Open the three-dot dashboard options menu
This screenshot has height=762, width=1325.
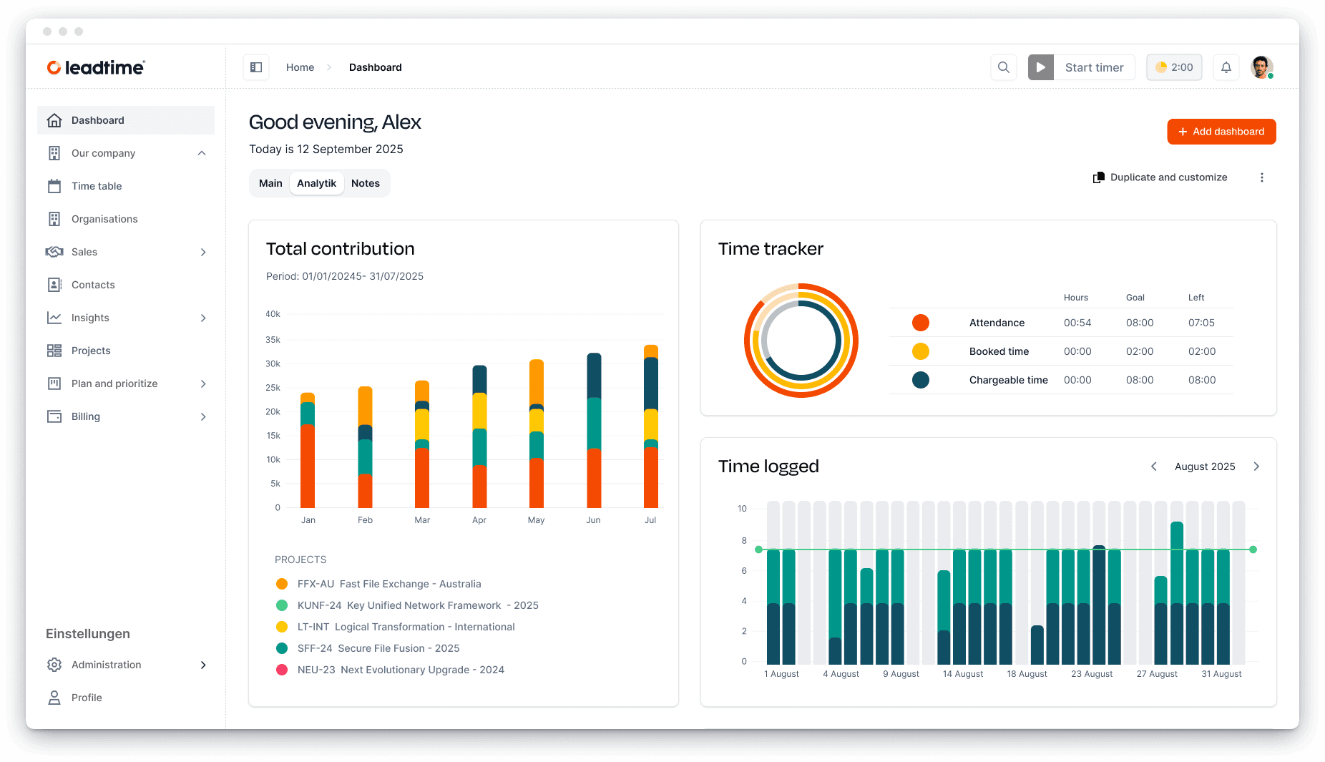(1262, 177)
